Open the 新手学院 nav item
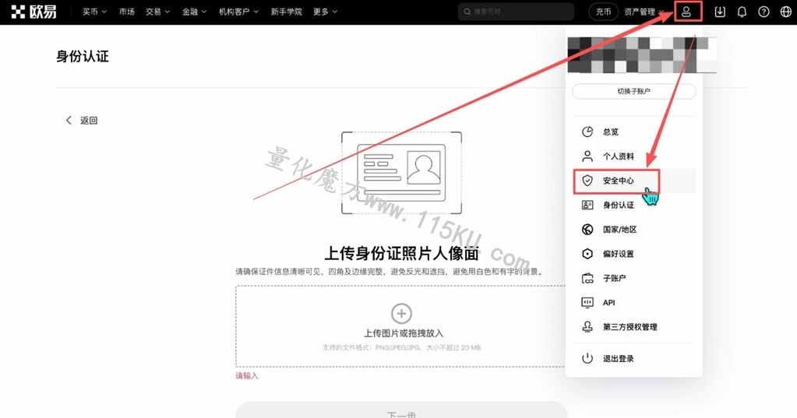 [286, 12]
